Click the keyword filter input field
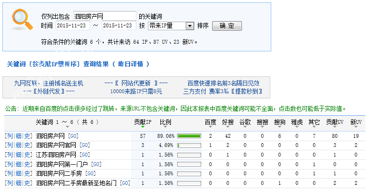This screenshot has width=373, height=194. click(105, 16)
